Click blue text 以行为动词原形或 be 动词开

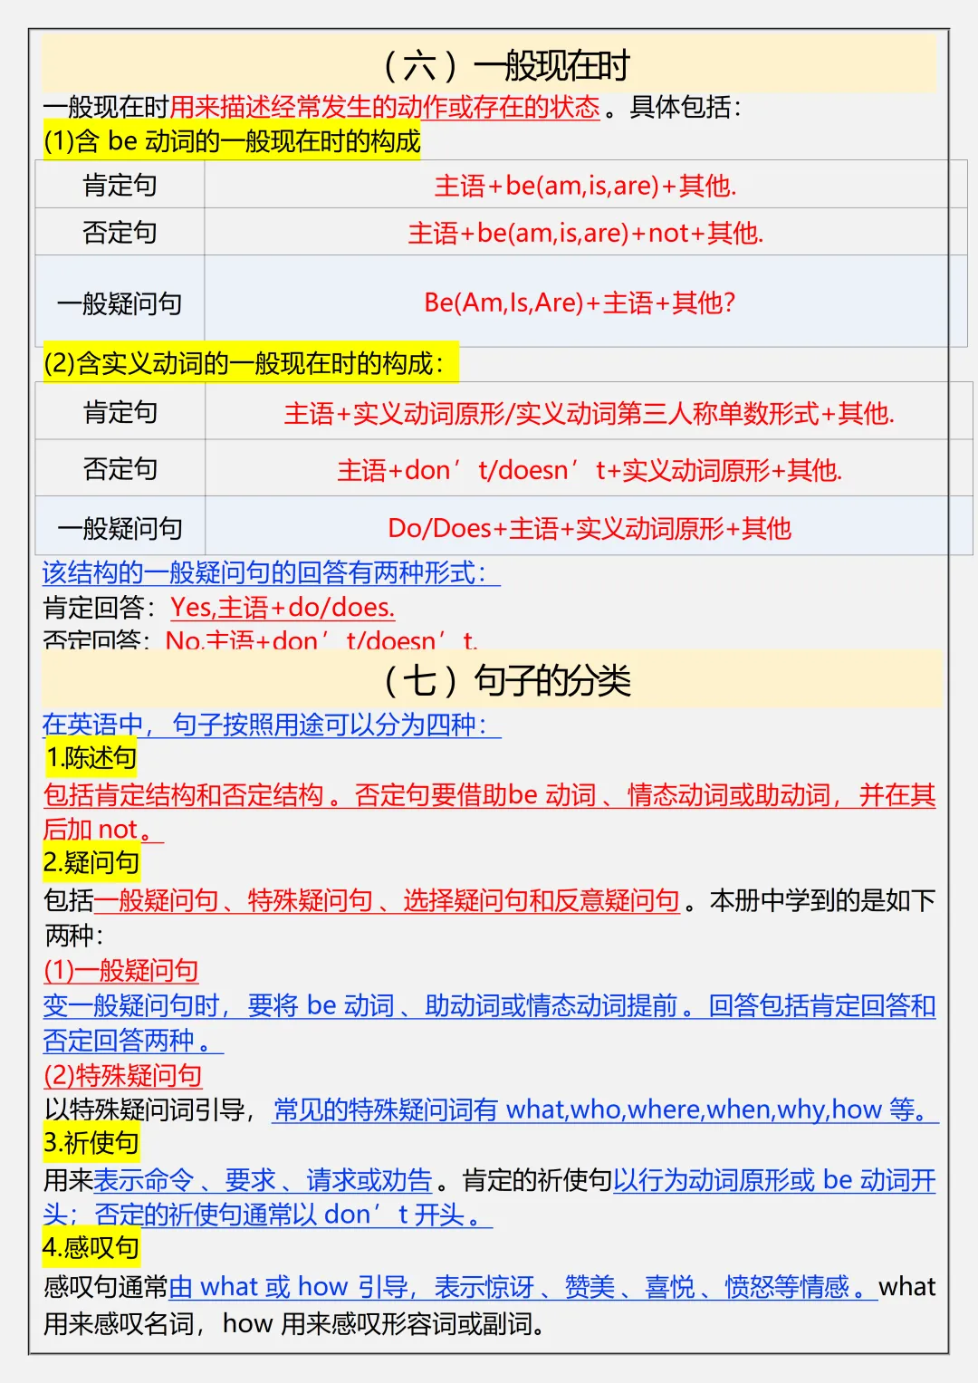[x=775, y=1180]
